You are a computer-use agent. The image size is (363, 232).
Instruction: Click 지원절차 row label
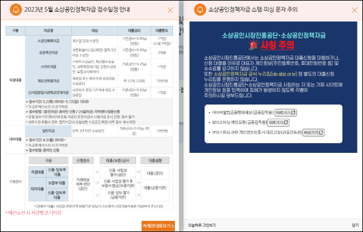click(15, 182)
